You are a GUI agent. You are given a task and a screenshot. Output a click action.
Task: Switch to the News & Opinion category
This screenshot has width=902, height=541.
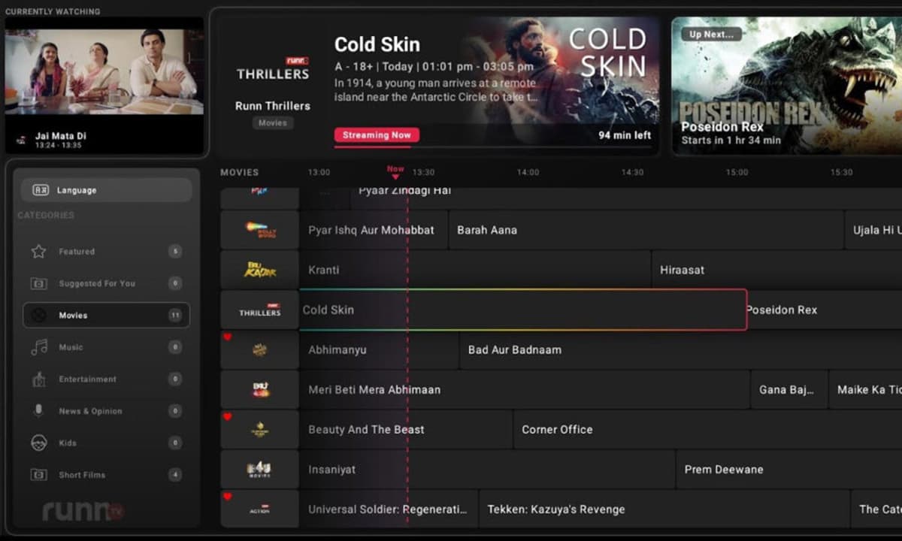pyautogui.click(x=106, y=411)
